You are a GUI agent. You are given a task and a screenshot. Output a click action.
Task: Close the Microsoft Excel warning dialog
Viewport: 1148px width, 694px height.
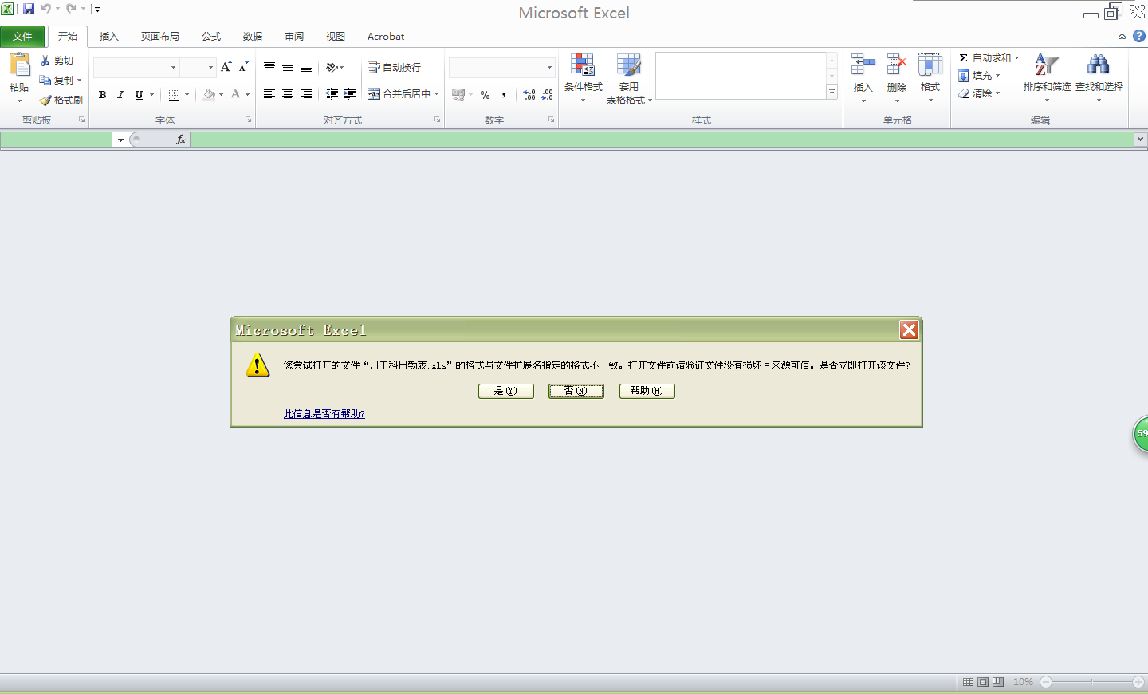click(x=909, y=330)
